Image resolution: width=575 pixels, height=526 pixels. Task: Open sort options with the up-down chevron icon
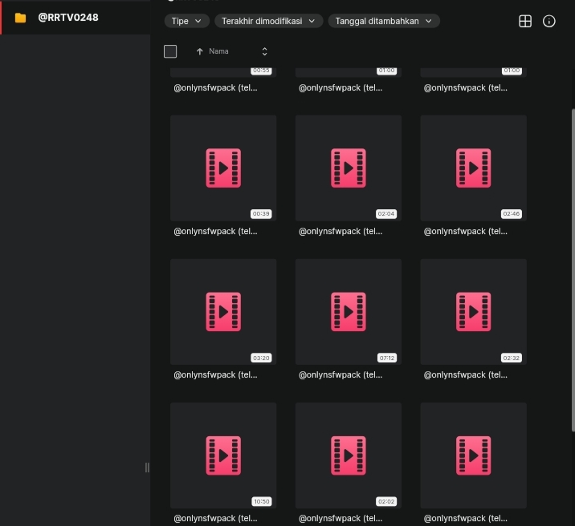(264, 51)
